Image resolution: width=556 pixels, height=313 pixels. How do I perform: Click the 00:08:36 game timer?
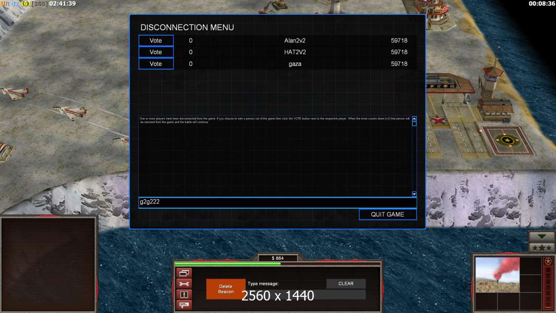(541, 4)
